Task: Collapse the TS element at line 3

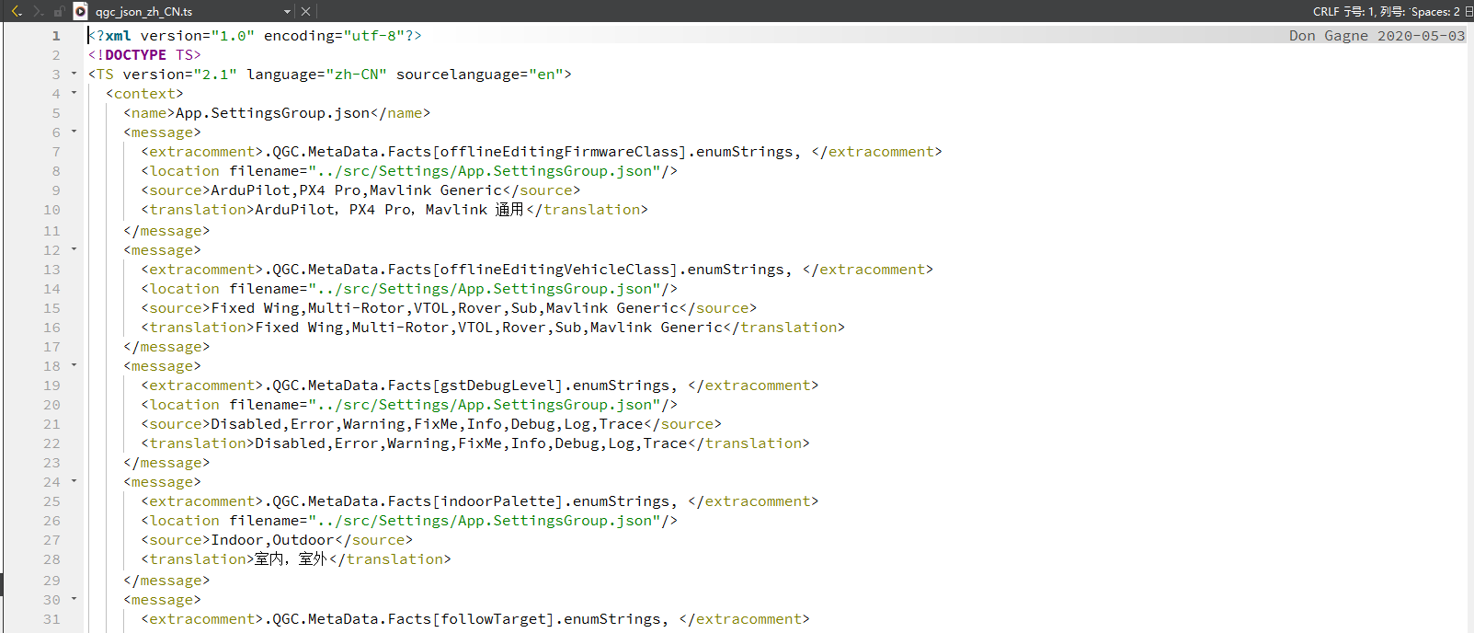Action: tap(74, 74)
